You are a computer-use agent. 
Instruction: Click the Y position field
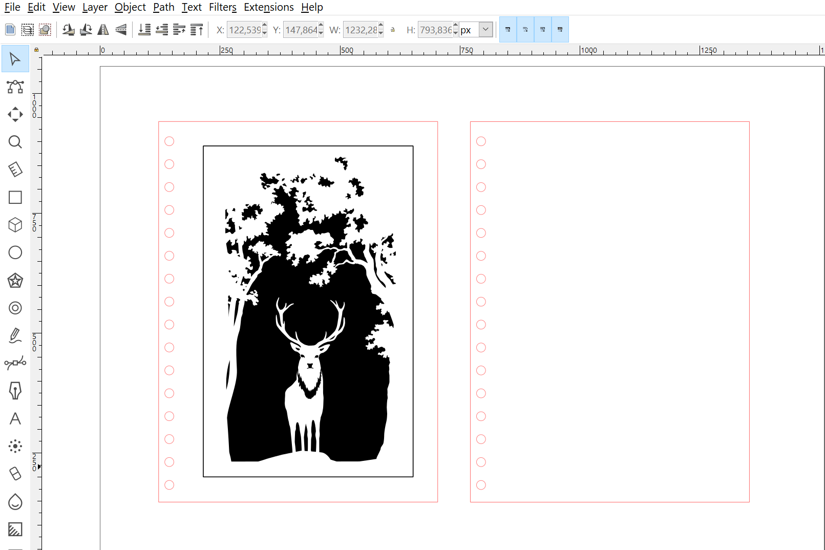tap(301, 30)
